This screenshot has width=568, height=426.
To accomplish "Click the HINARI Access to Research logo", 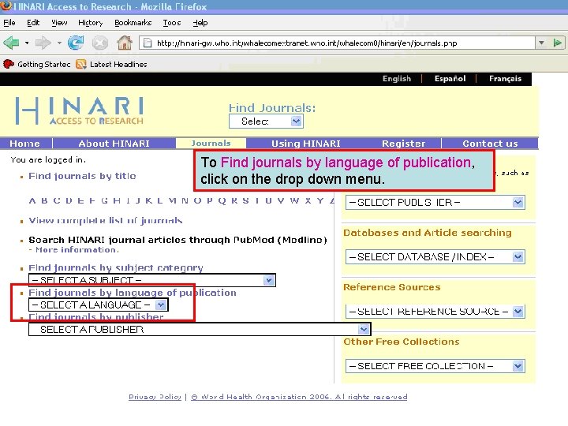I will point(80,111).
